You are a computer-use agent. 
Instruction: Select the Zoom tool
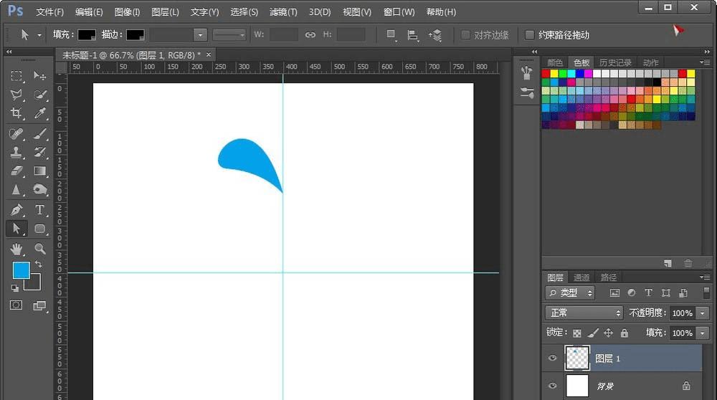tap(40, 249)
